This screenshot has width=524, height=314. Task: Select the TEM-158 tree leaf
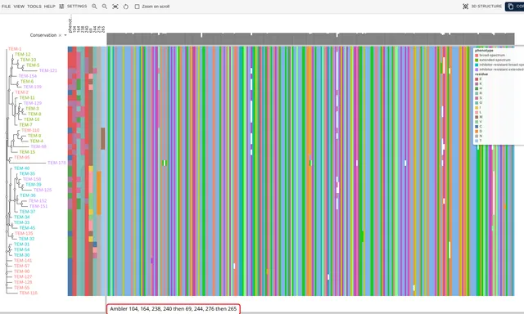coord(32,179)
